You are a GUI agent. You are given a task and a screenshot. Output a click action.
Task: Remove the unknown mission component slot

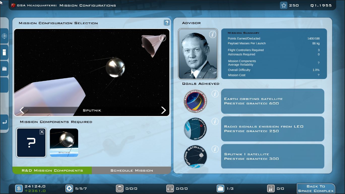coord(42,132)
